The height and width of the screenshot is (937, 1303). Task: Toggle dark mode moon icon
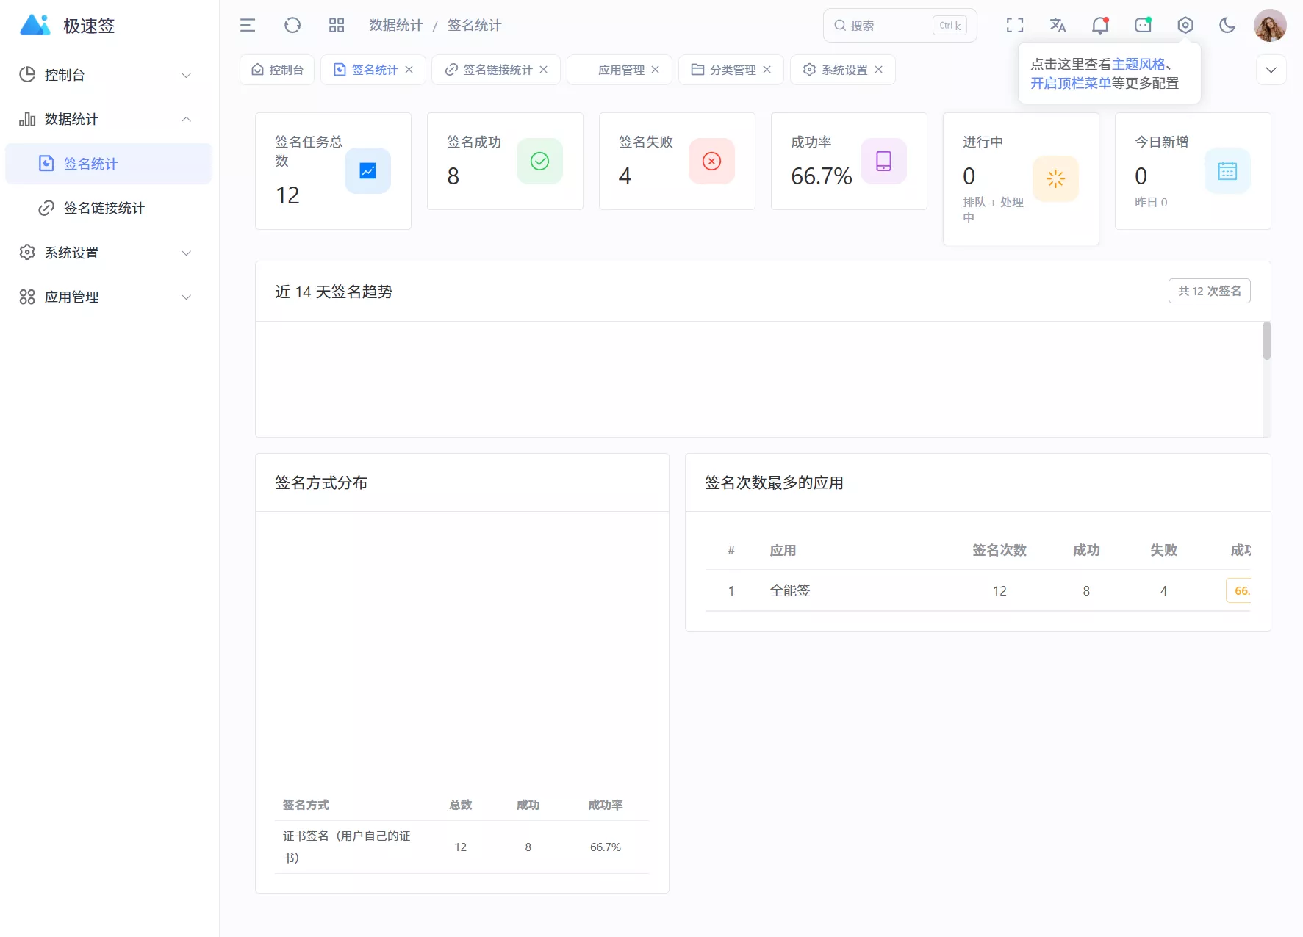coord(1227,26)
